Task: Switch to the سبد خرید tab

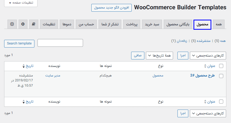Action: coord(152,24)
